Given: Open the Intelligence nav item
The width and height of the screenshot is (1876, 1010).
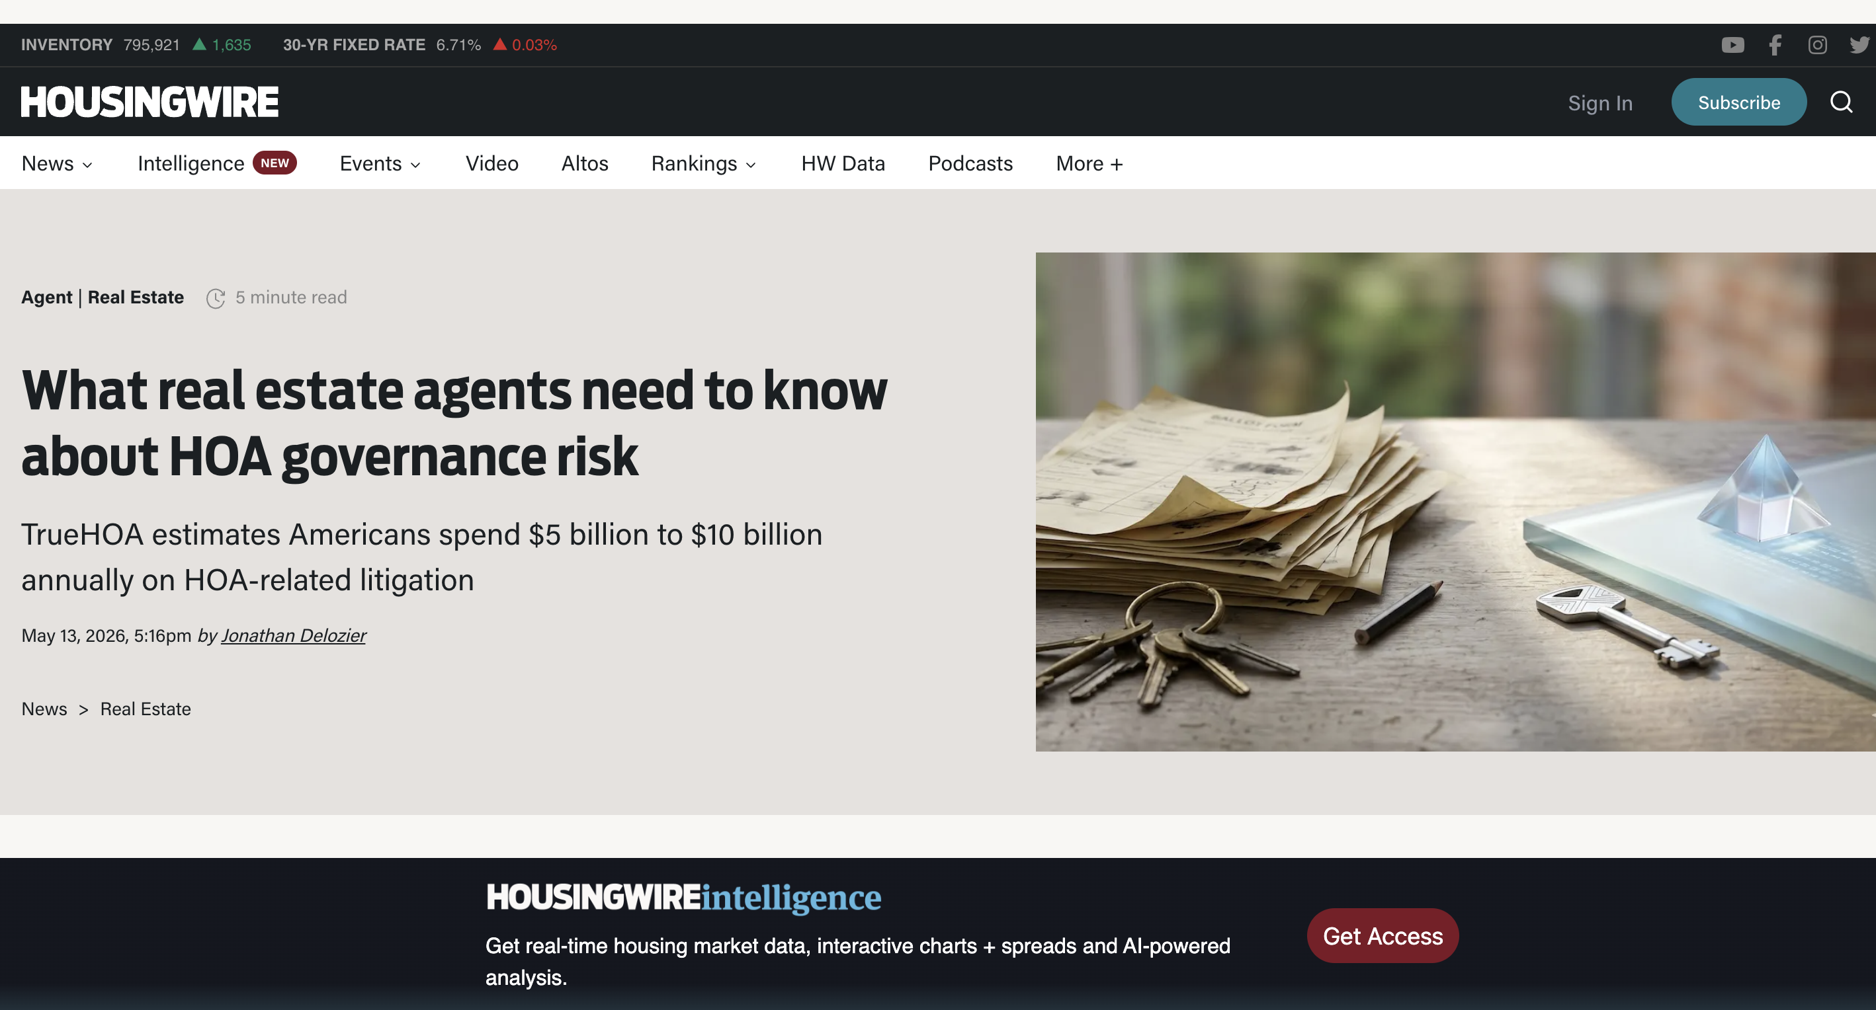Looking at the screenshot, I should (191, 164).
